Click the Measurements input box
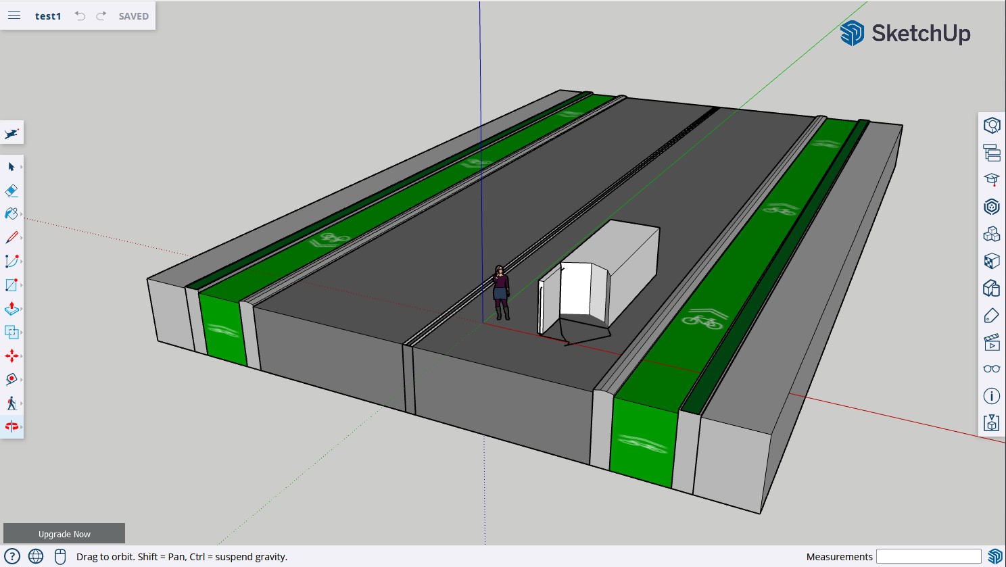This screenshot has height=567, width=1006. [x=928, y=556]
